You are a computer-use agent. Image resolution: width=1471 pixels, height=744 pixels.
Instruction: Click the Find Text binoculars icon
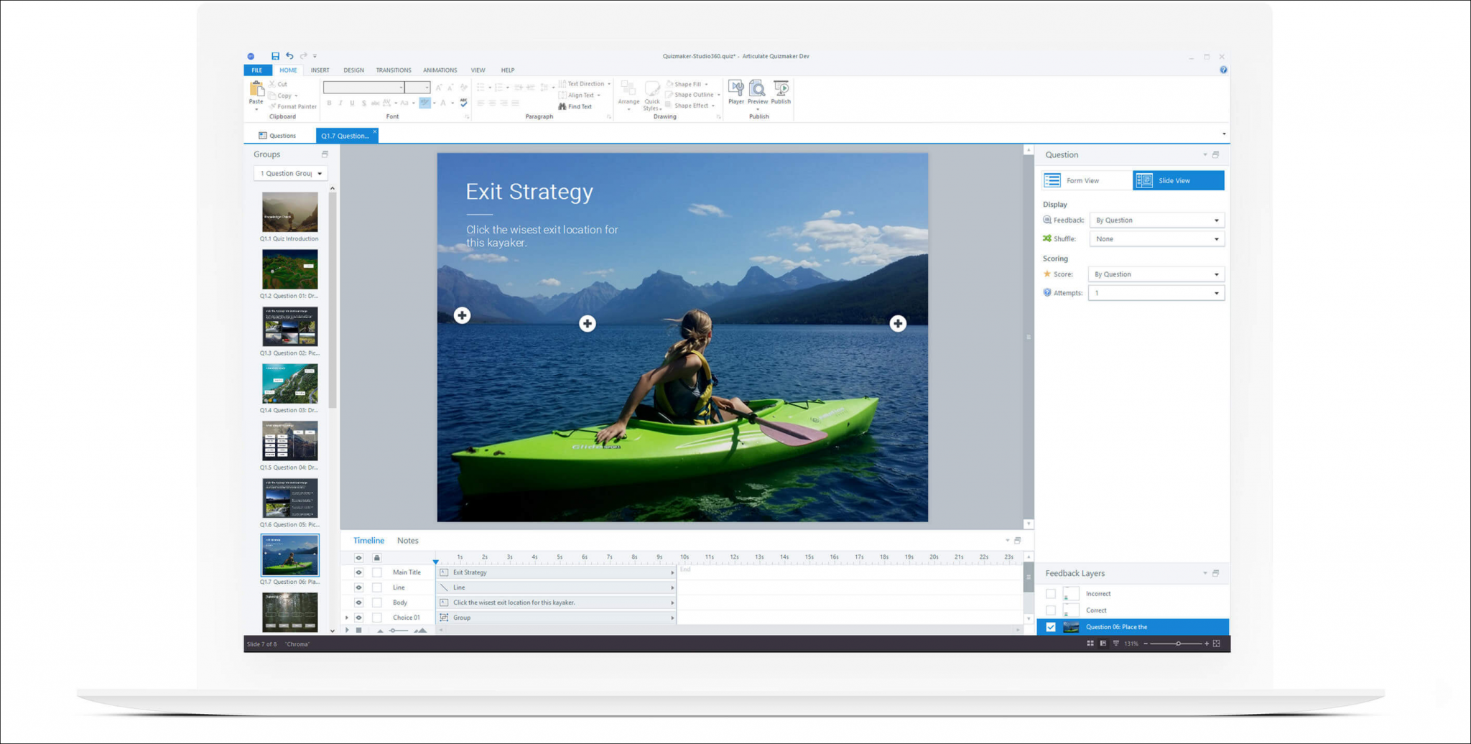[x=562, y=106]
